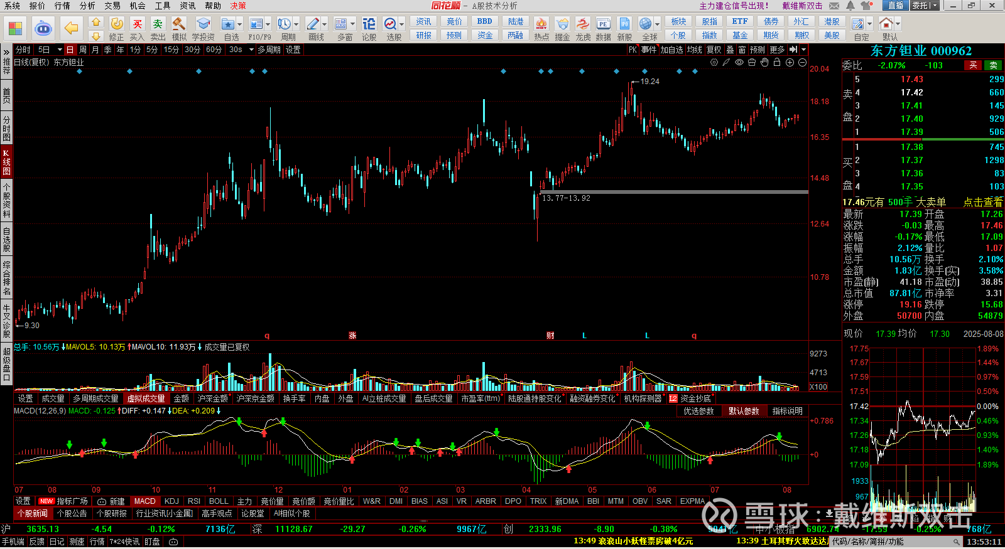Open the 论股 discussion icon
Image resolution: width=1005 pixels, height=549 pixels.
coord(369,24)
